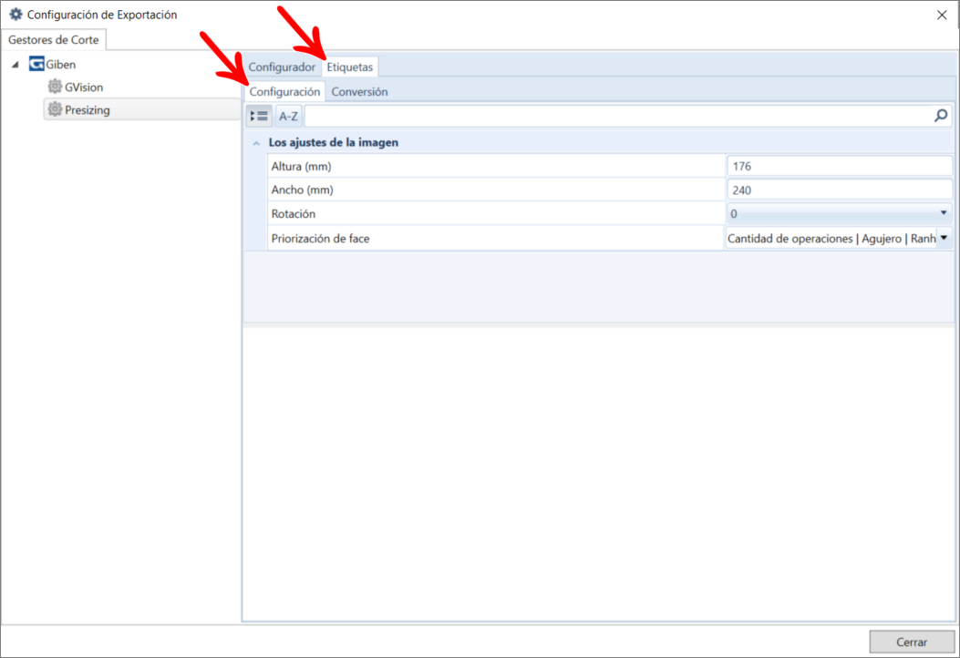Edit the Ancho (mm) value 240
Viewport: 960px width, 658px height.
[x=840, y=190]
